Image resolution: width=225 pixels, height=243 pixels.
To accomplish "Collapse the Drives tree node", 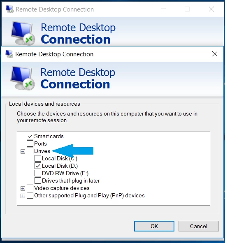I will click(x=23, y=151).
